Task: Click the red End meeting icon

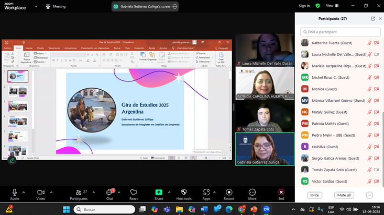Action: point(281,193)
